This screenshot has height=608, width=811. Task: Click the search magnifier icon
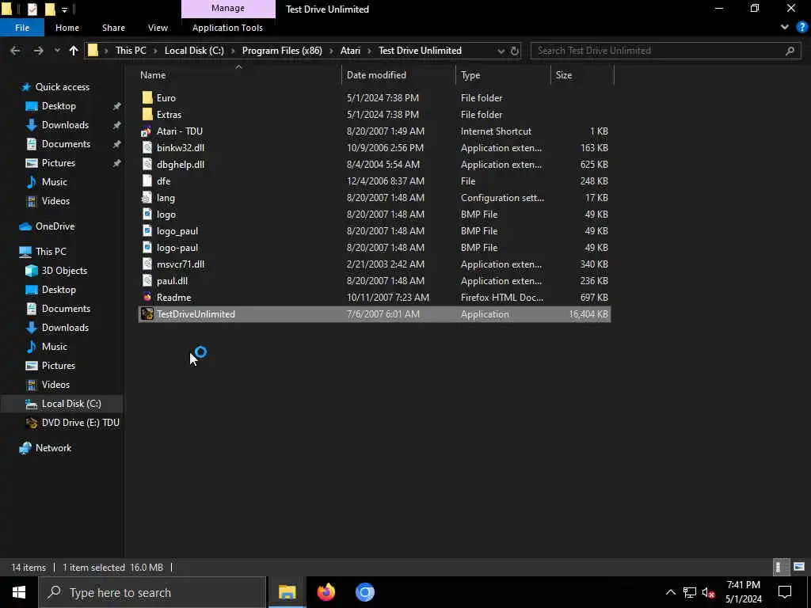(790, 51)
